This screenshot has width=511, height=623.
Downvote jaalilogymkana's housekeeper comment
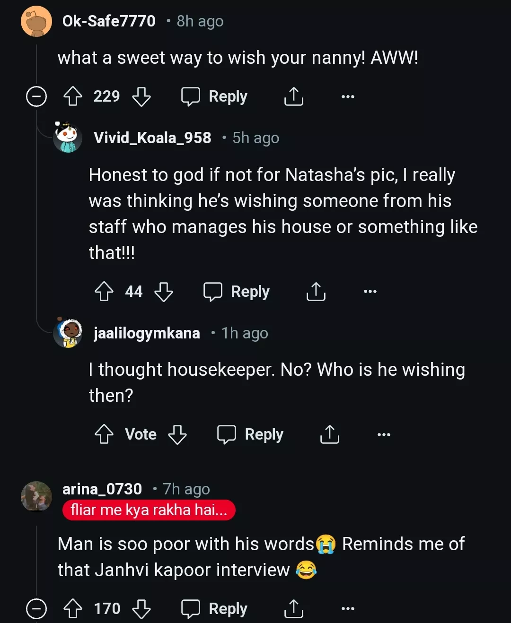(177, 434)
